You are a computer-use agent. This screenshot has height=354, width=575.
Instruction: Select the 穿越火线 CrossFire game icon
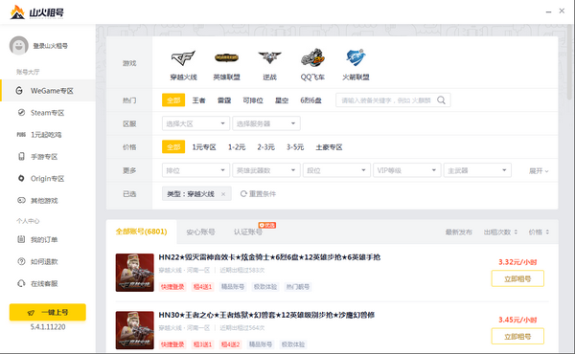tap(183, 58)
